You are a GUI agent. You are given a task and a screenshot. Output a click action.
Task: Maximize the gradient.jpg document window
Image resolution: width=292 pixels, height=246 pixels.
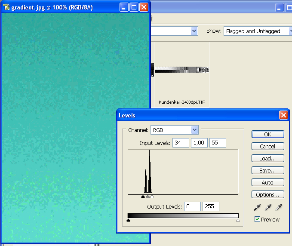coord(134,7)
